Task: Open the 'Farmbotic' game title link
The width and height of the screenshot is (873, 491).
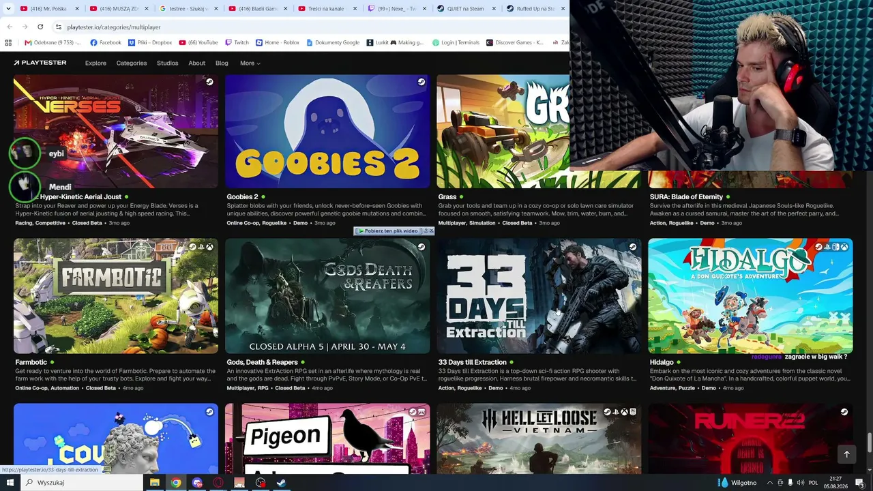Action: [x=31, y=362]
